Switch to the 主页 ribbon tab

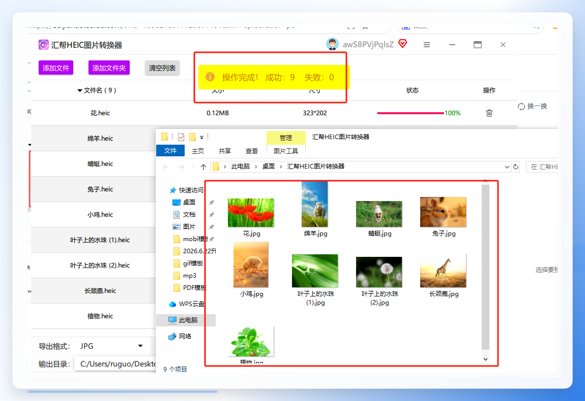point(198,151)
